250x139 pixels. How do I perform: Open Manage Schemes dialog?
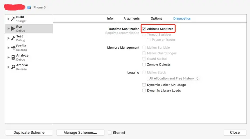coord(80,132)
